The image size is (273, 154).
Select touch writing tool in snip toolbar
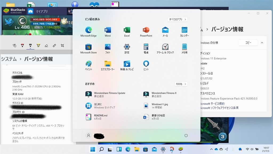coord(14,45)
